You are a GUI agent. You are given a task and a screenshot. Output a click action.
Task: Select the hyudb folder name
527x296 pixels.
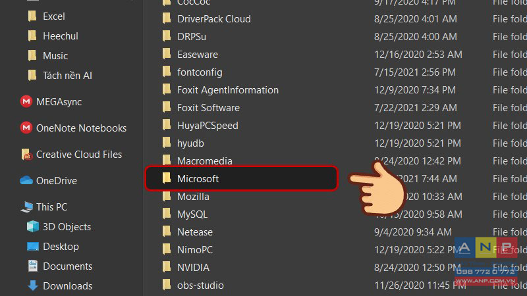[x=190, y=143]
